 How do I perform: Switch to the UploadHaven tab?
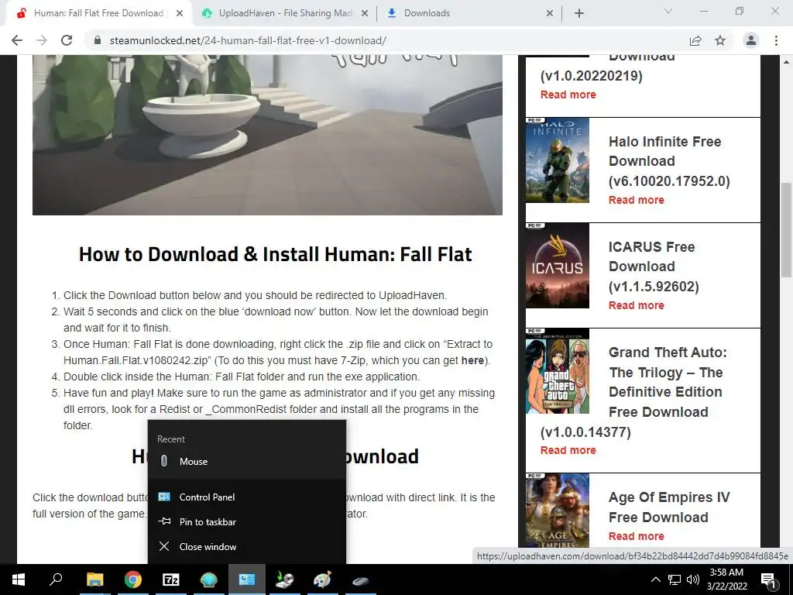click(285, 13)
